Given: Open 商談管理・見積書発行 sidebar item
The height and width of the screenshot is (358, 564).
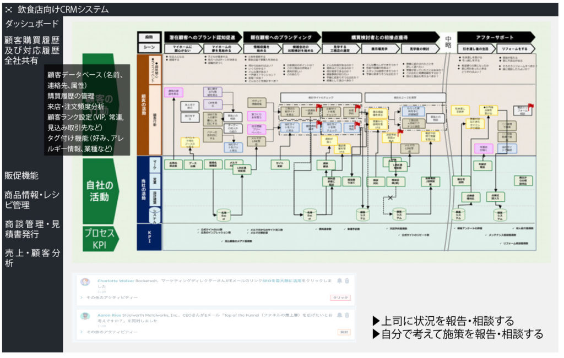Looking at the screenshot, I should 32,229.
